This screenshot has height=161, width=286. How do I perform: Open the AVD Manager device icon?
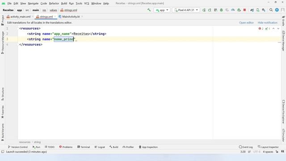click(x=258, y=10)
